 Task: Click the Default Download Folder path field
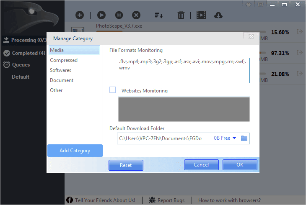coord(161,138)
